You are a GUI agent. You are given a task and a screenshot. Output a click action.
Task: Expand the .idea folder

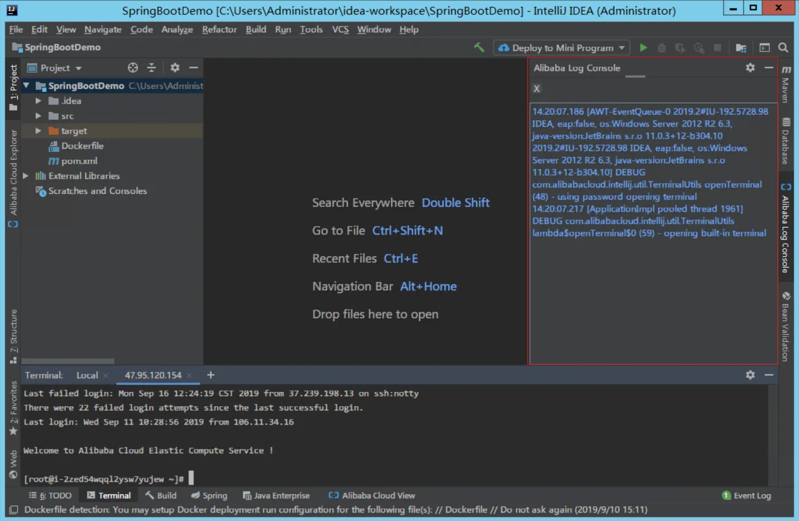pos(38,100)
